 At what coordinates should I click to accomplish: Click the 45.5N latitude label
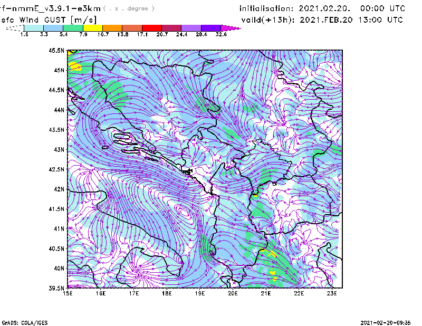(56, 50)
